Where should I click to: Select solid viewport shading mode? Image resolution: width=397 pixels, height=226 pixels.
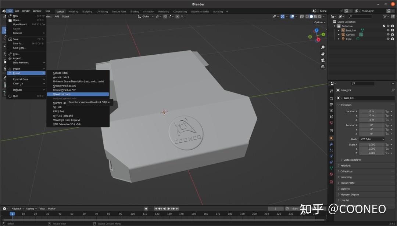pos(311,17)
